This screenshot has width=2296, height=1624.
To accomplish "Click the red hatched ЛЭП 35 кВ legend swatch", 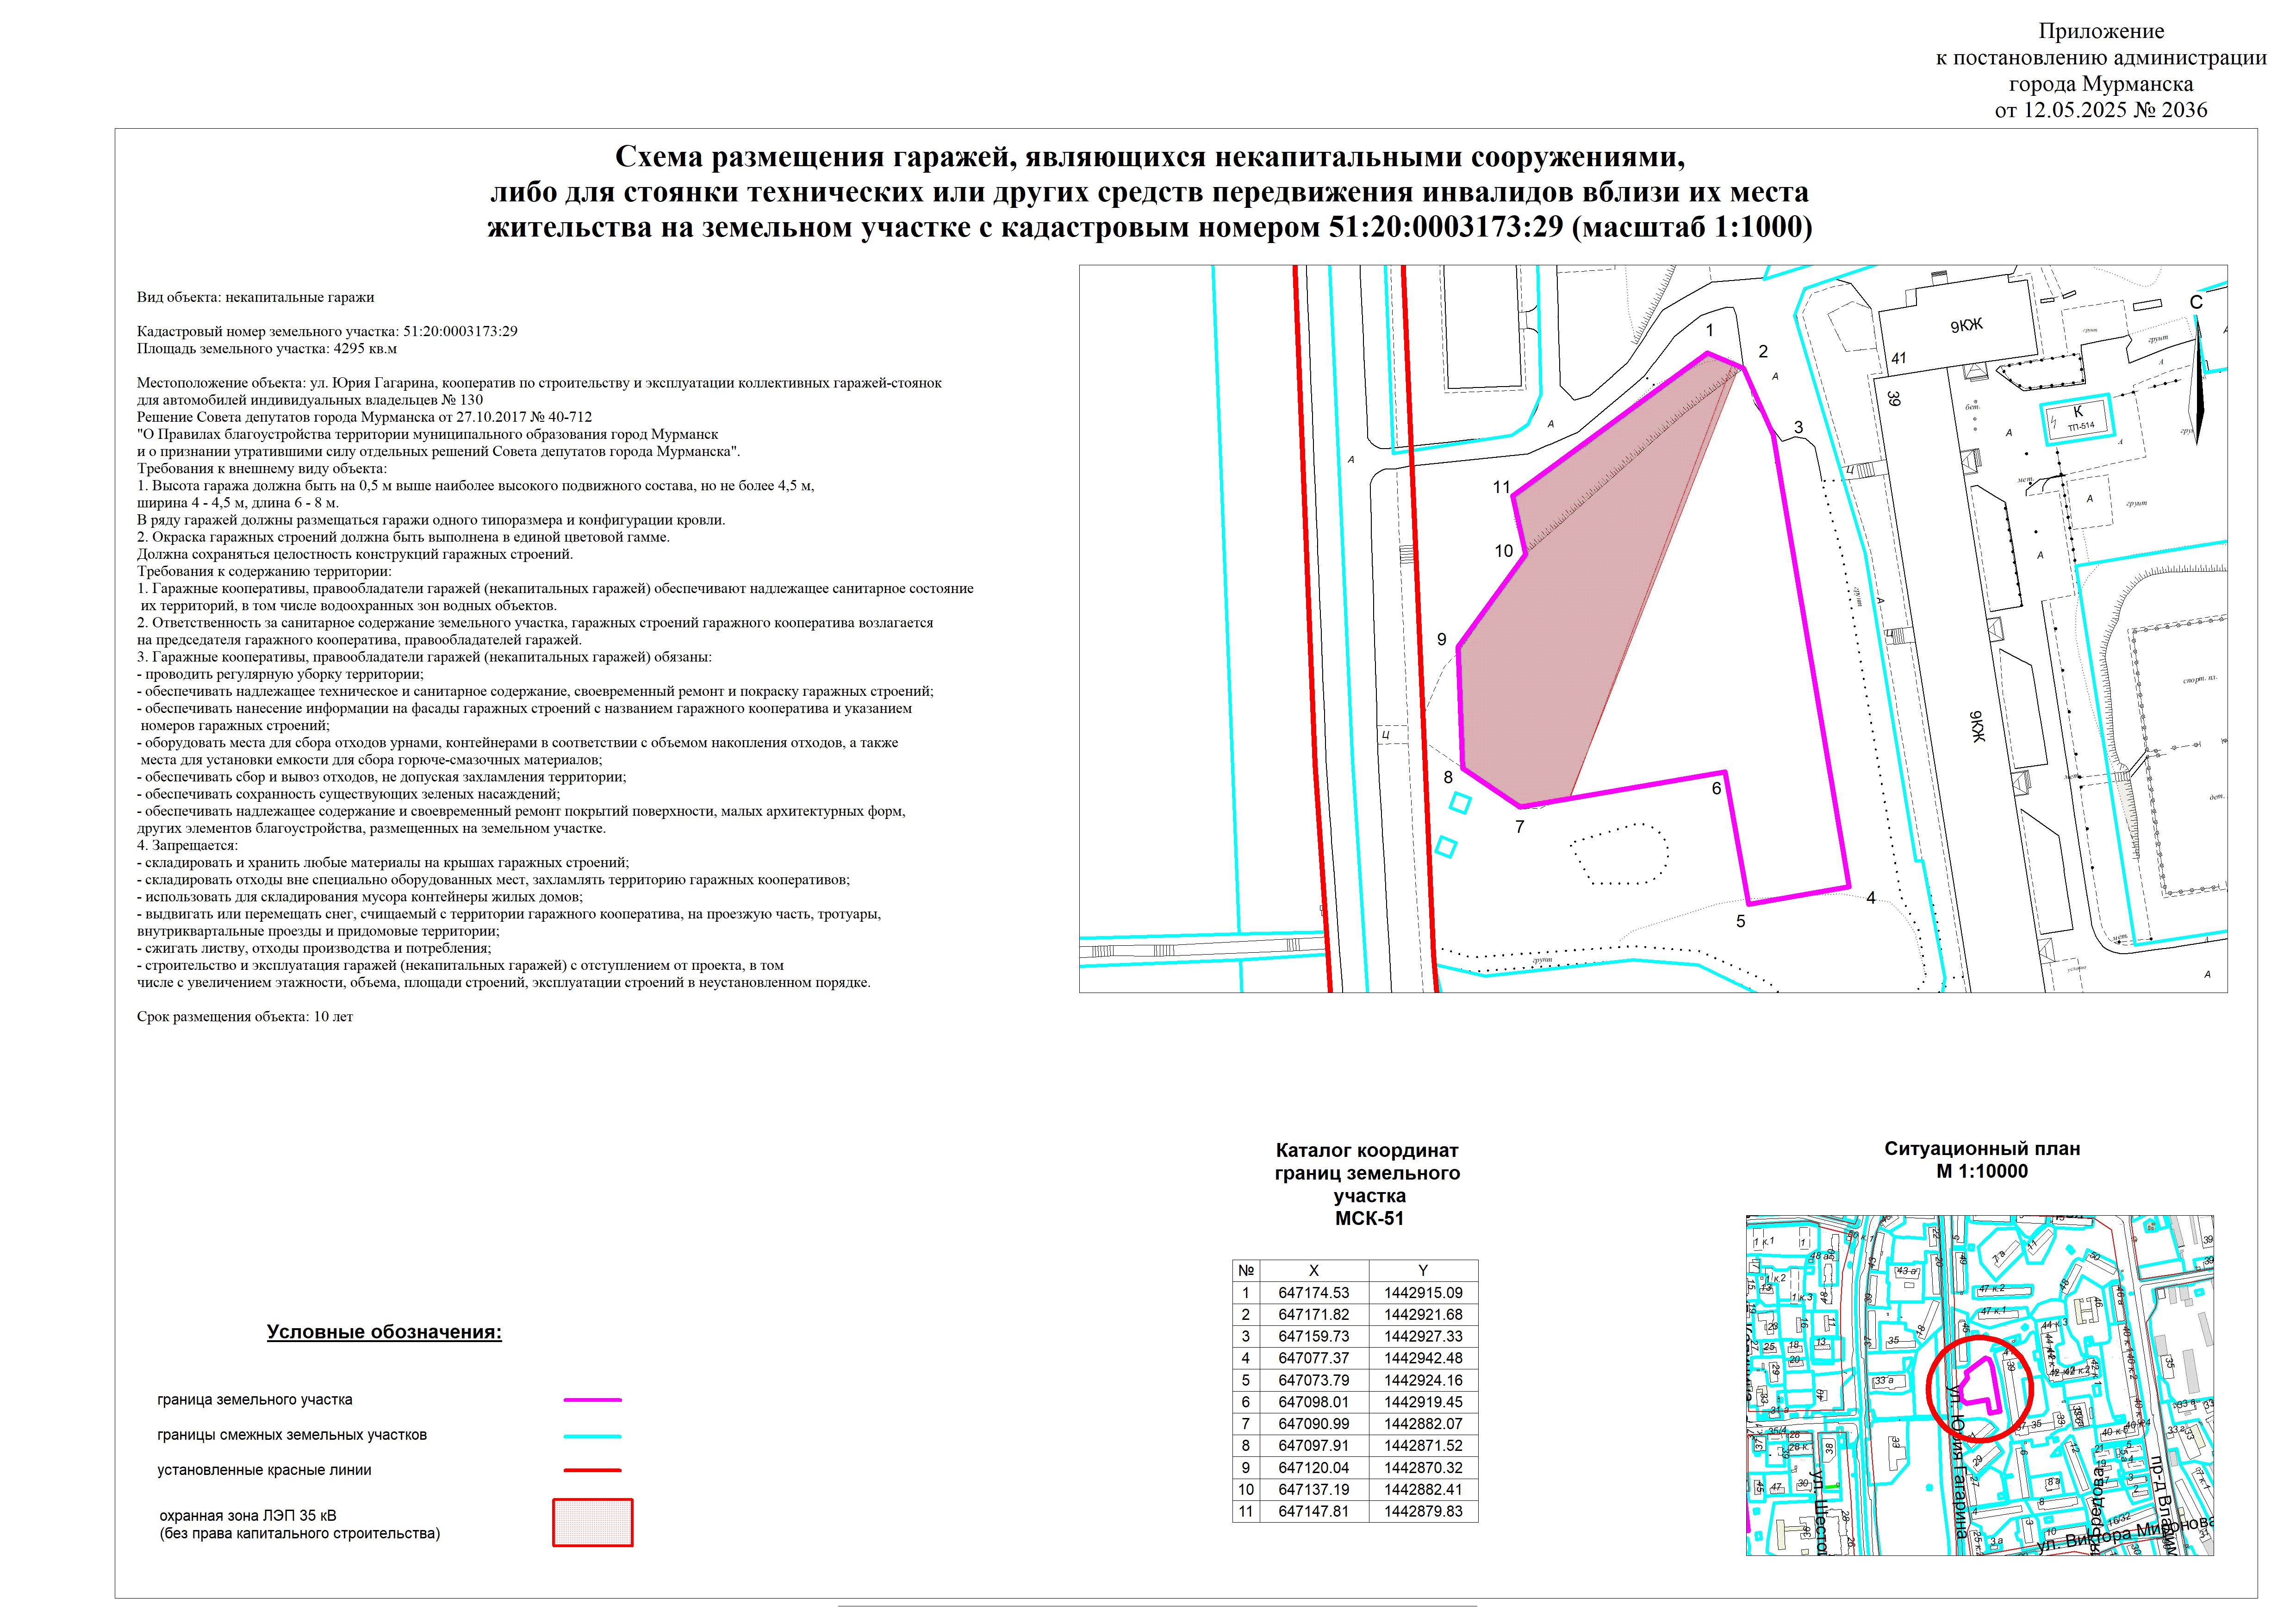I will pos(592,1522).
